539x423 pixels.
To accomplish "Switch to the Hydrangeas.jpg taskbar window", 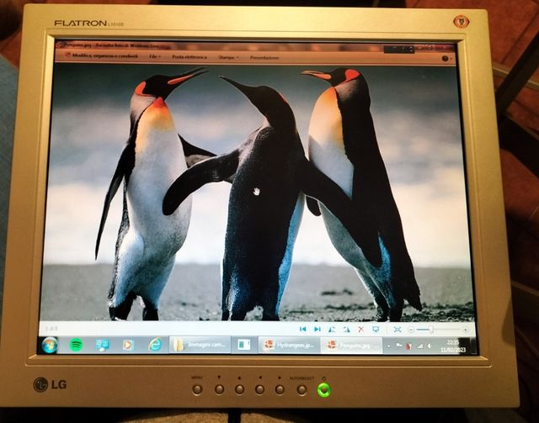I will coord(289,345).
